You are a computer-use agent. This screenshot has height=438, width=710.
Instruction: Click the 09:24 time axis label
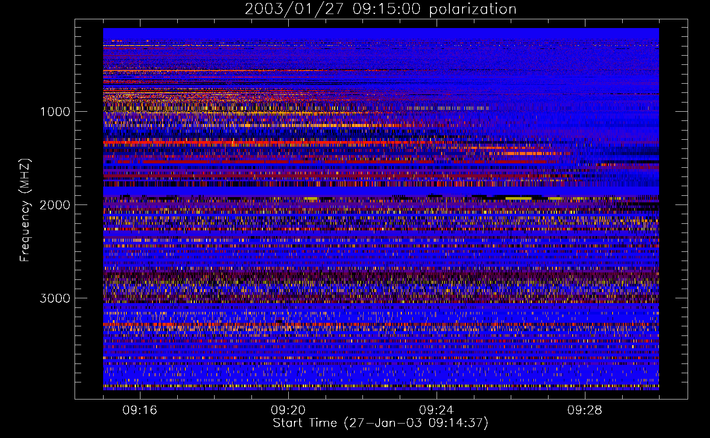pyautogui.click(x=437, y=410)
